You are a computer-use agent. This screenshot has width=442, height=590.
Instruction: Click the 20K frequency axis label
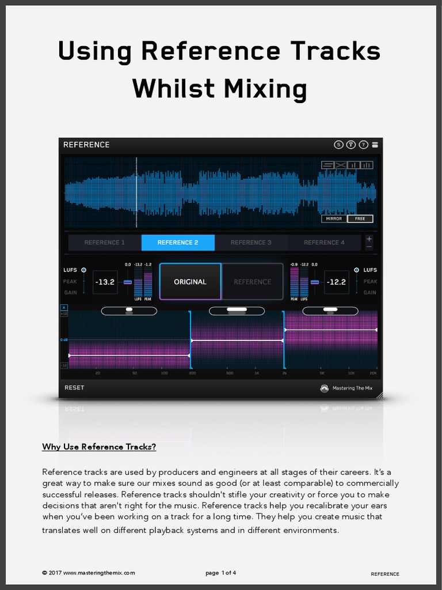pos(373,373)
